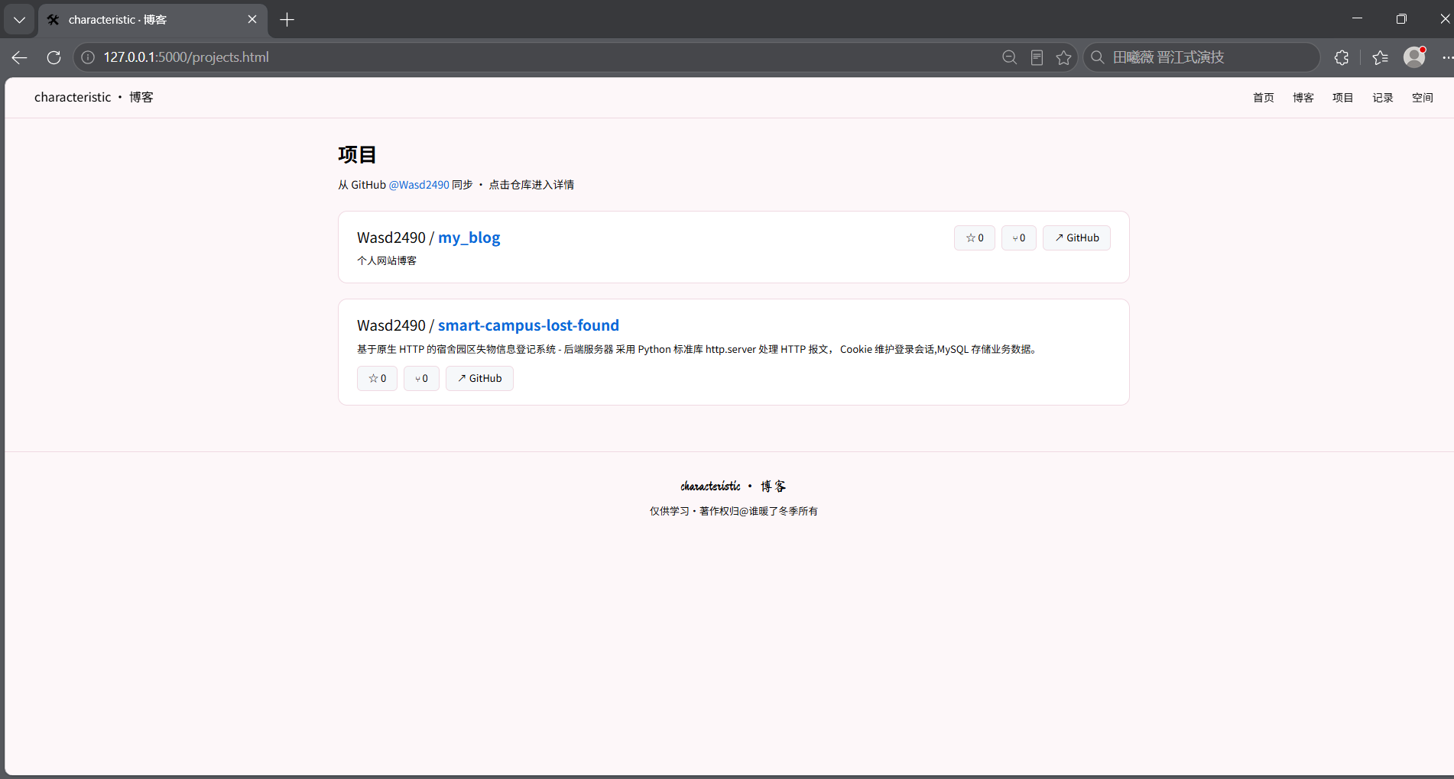Open the user profile avatar
Screen dimensions: 1454x779
(1414, 57)
